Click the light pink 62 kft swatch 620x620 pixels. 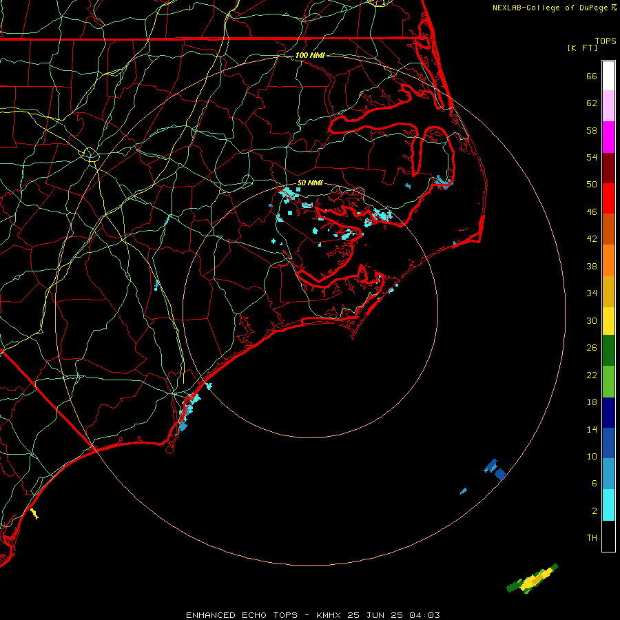(608, 105)
